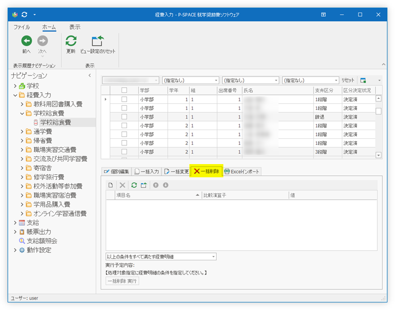Switch to the ホーム ribbon tab
This screenshot has height=310, width=395.
pos(49,27)
